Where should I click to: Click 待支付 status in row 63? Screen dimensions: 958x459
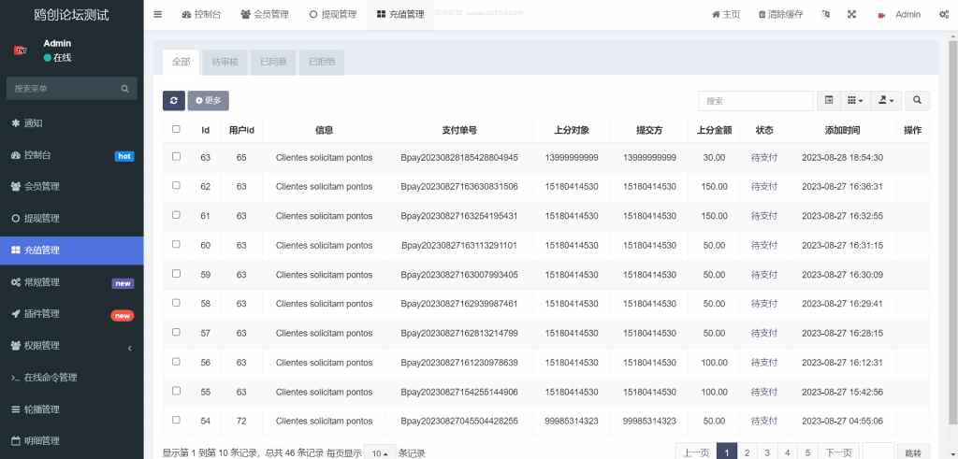763,157
